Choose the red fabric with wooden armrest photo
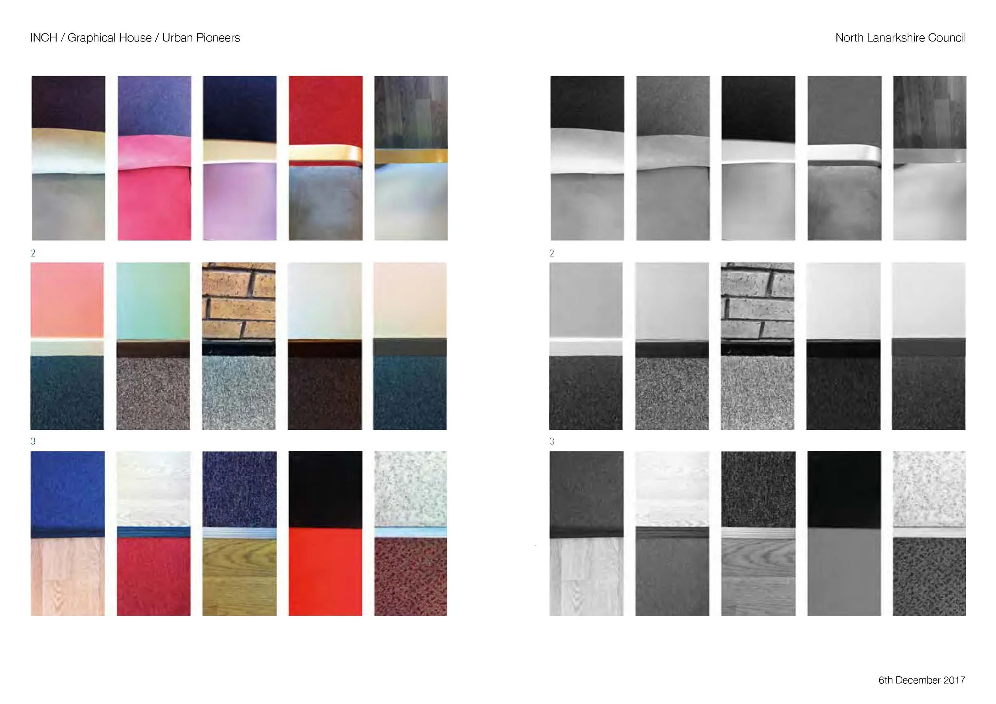Screen dimensions: 996x704 coord(326,158)
